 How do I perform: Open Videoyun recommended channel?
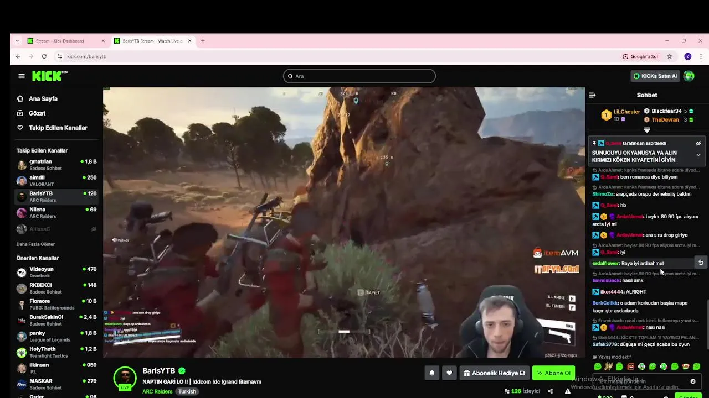pos(56,272)
